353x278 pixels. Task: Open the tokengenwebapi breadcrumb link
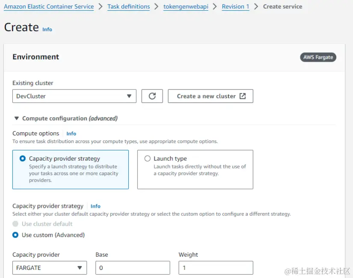pos(186,6)
